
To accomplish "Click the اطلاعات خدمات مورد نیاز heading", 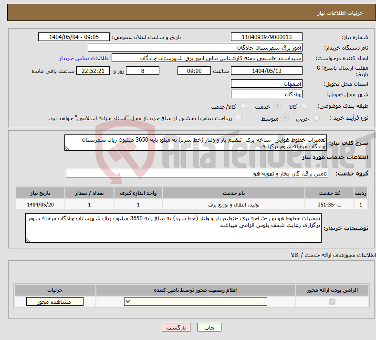I will click(x=335, y=157).
